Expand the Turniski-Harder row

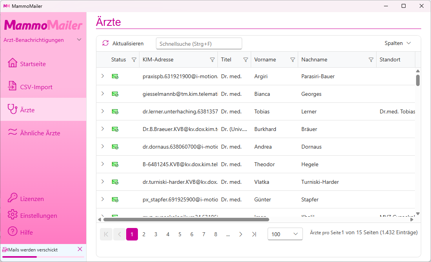click(x=103, y=181)
